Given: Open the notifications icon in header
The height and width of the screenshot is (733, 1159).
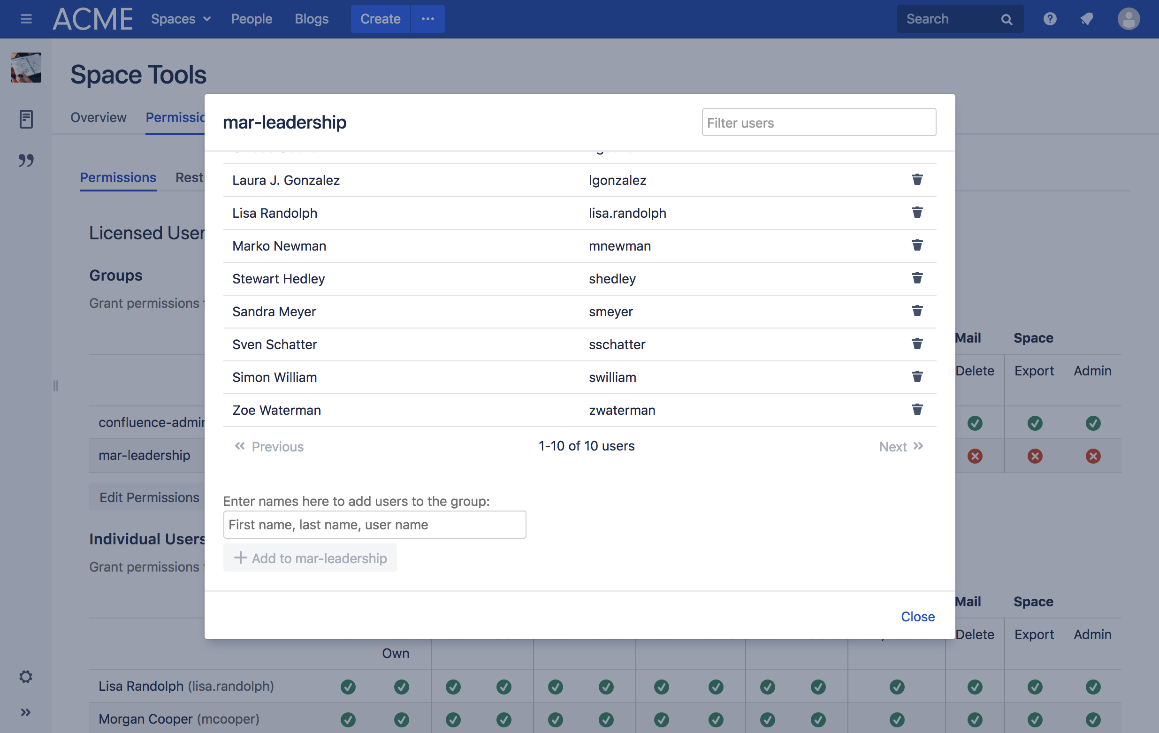Looking at the screenshot, I should click(x=1087, y=19).
